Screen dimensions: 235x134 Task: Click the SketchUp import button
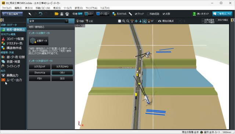point(40,73)
